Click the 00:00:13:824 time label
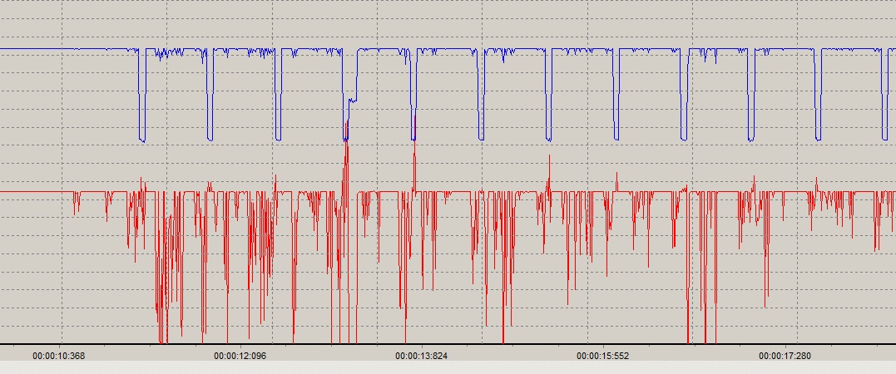Screen dimensions: 896x374 point(422,357)
